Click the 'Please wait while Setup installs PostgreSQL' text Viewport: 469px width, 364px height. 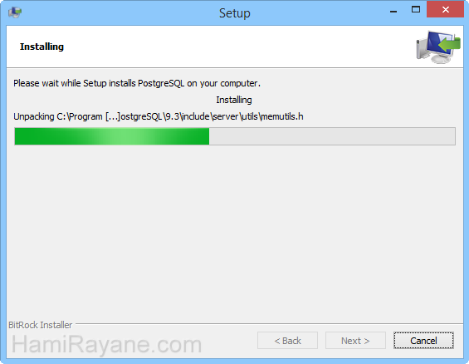(137, 83)
